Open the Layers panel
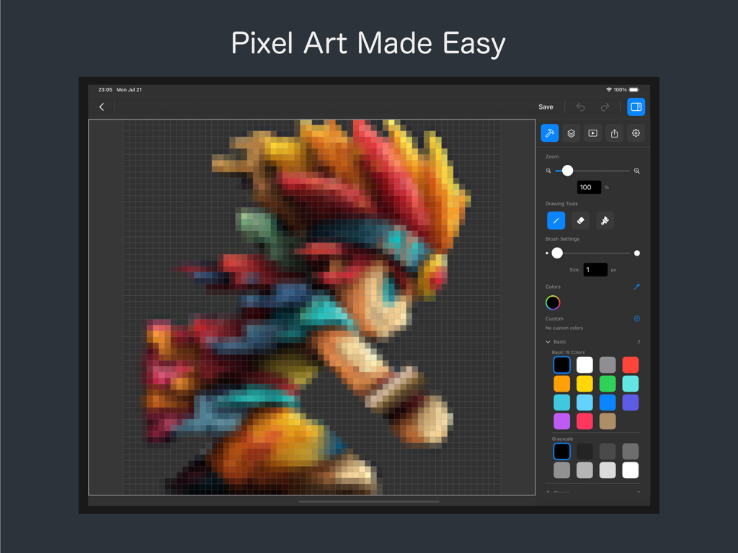 (x=571, y=133)
